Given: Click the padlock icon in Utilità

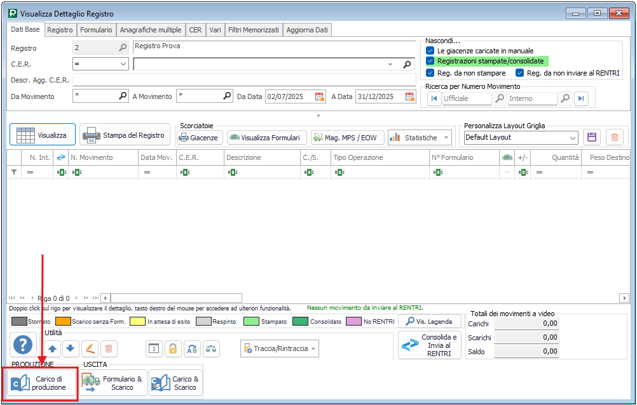Looking at the screenshot, I should (172, 349).
